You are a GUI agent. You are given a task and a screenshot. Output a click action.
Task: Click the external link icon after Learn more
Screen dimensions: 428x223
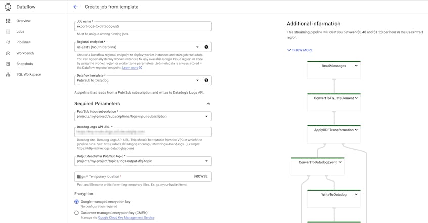tap(141, 67)
